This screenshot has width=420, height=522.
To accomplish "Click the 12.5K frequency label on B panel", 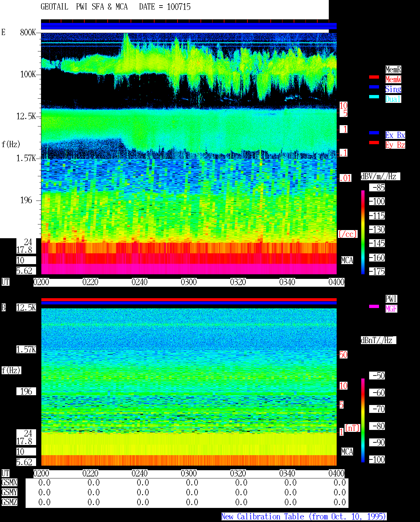I will pos(26,308).
